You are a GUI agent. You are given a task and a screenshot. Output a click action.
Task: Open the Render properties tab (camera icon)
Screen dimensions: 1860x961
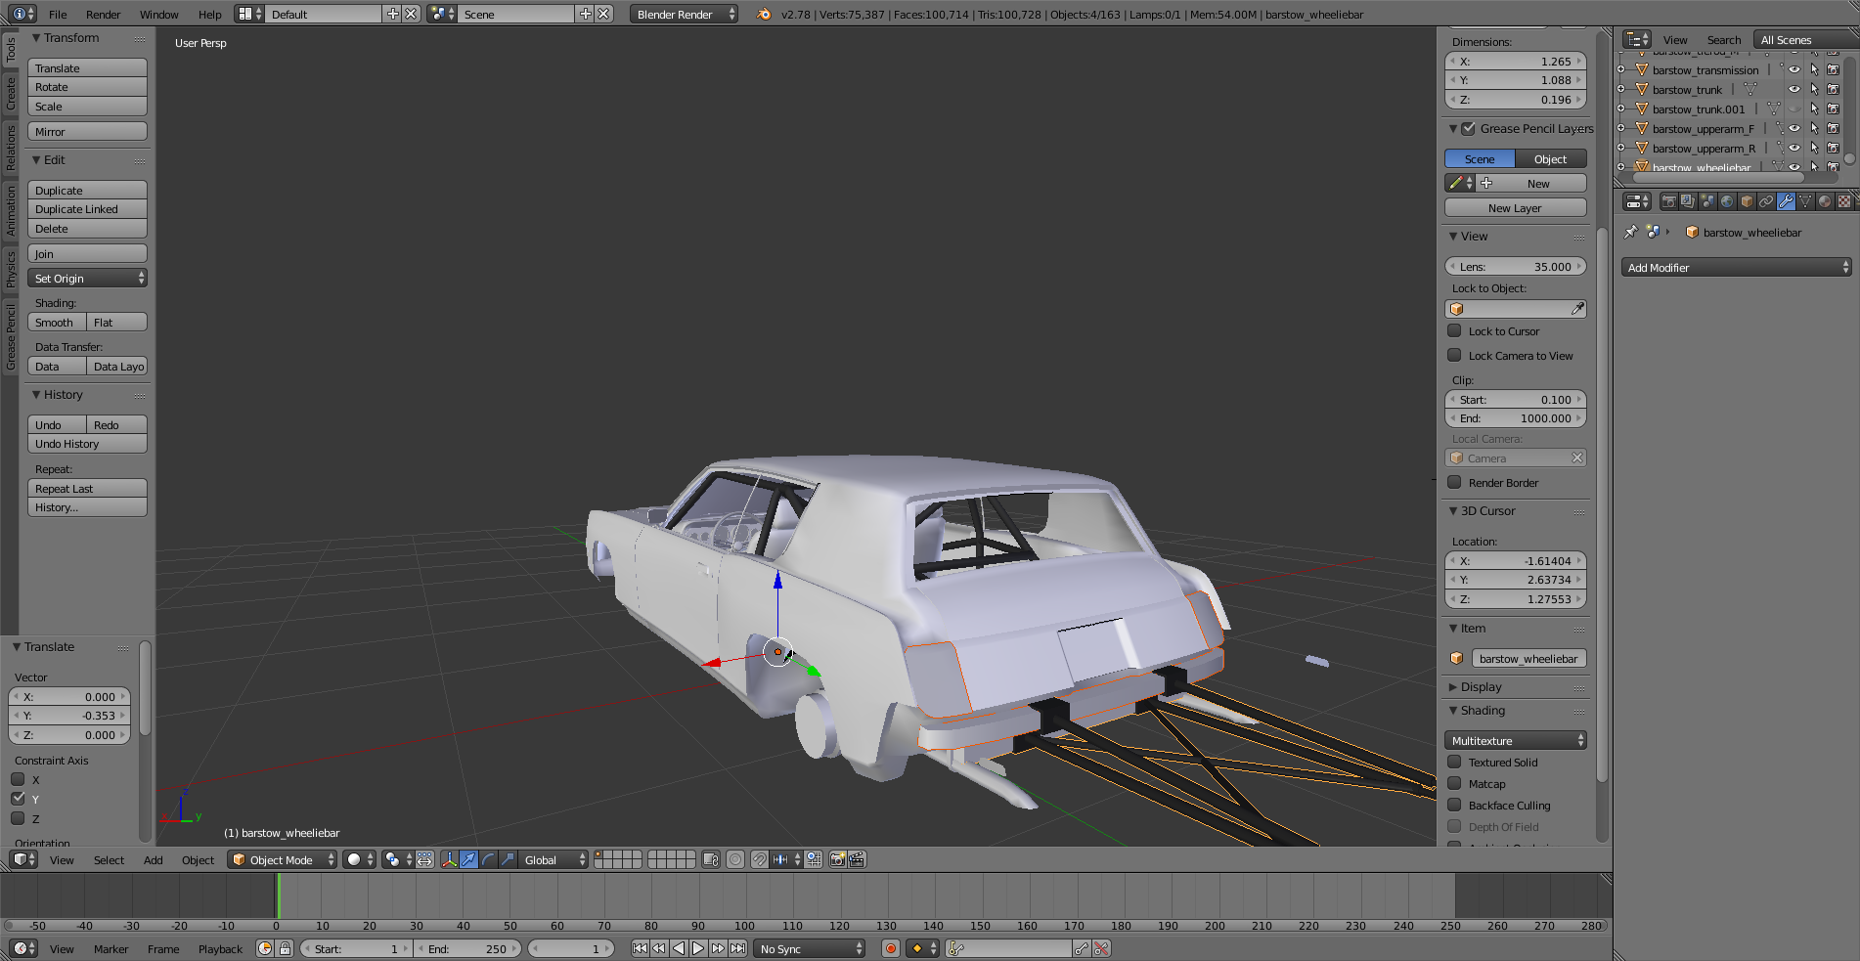pos(1668,201)
